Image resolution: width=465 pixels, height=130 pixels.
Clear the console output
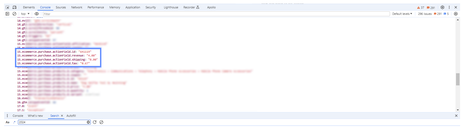tap(14, 14)
